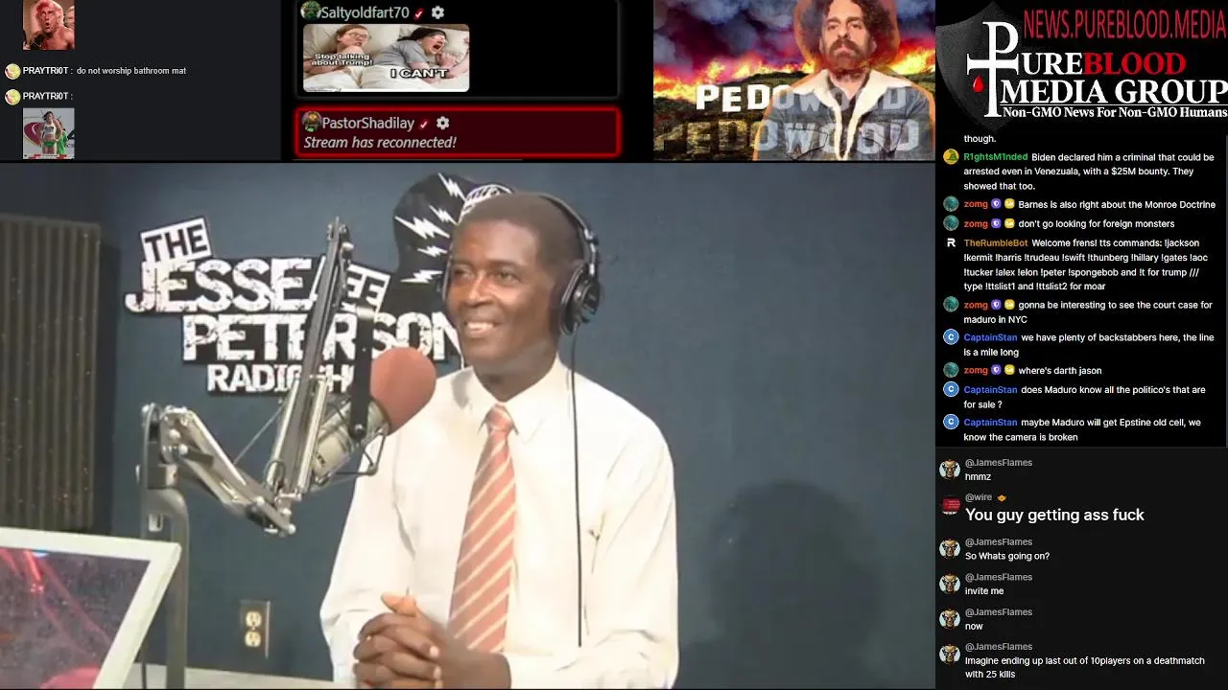Click the R1ghtsM1nded username in the chat
The height and width of the screenshot is (690, 1228).
point(996,157)
